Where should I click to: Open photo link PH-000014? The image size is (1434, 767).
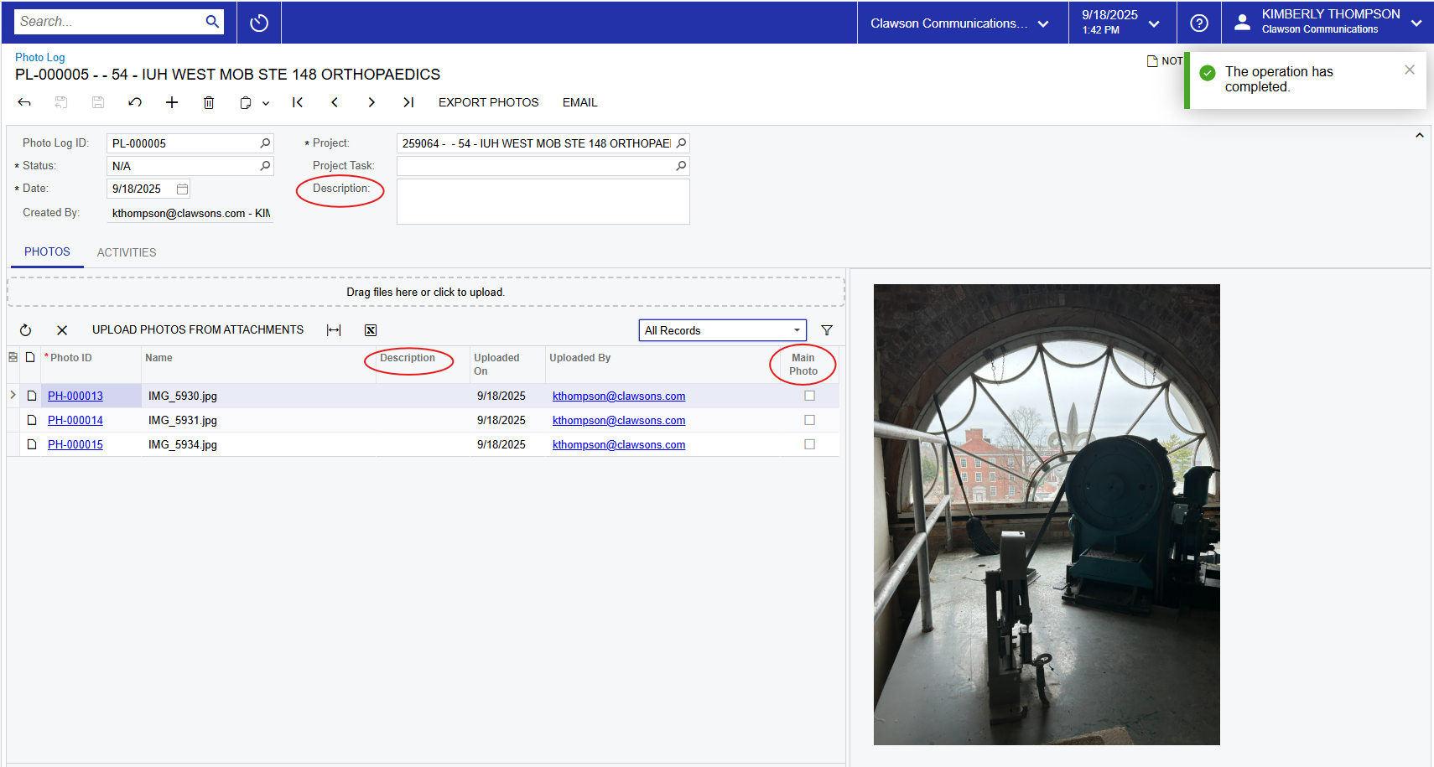pyautogui.click(x=75, y=420)
